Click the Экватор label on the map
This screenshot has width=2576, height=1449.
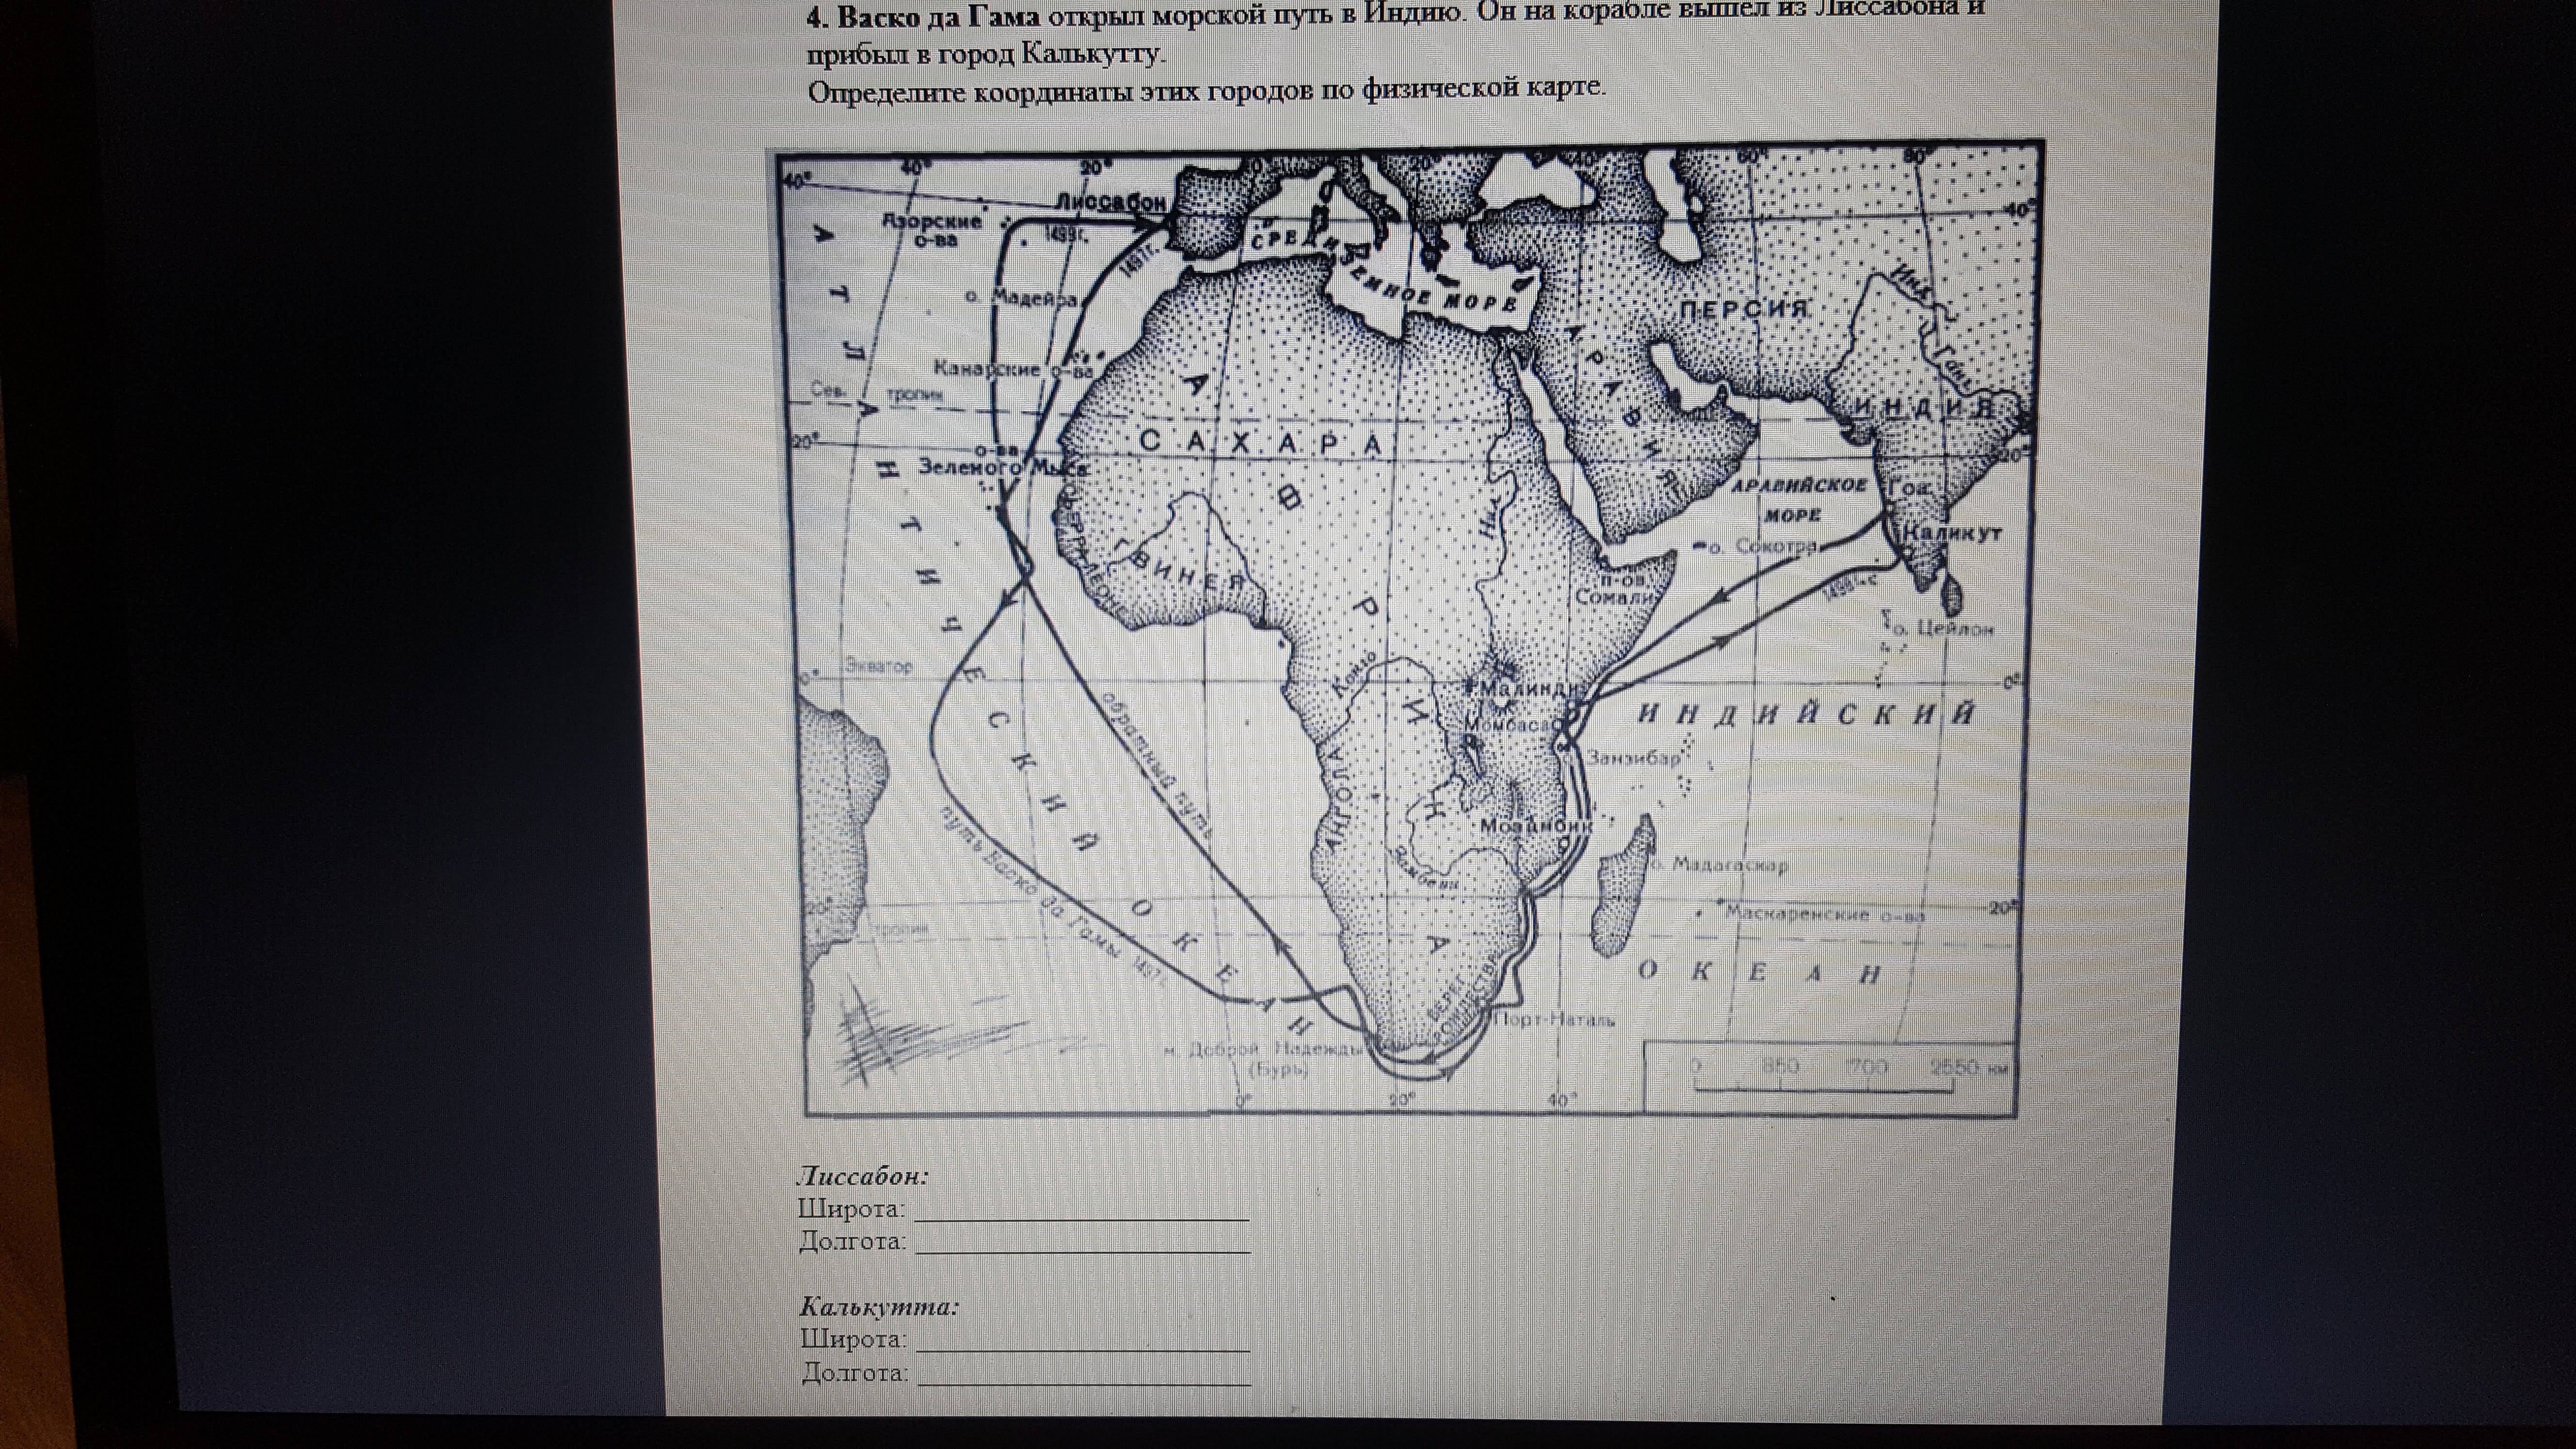(x=878, y=665)
